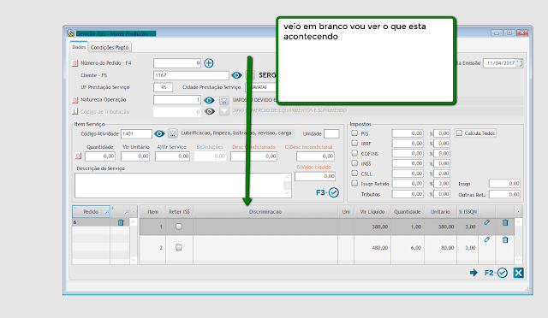Edit item 1 using the pencil icon

pos(487,222)
